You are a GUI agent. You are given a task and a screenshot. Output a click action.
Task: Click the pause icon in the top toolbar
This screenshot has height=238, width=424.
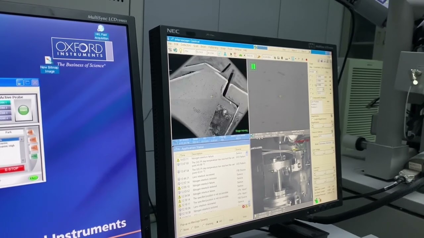pos(282,58)
